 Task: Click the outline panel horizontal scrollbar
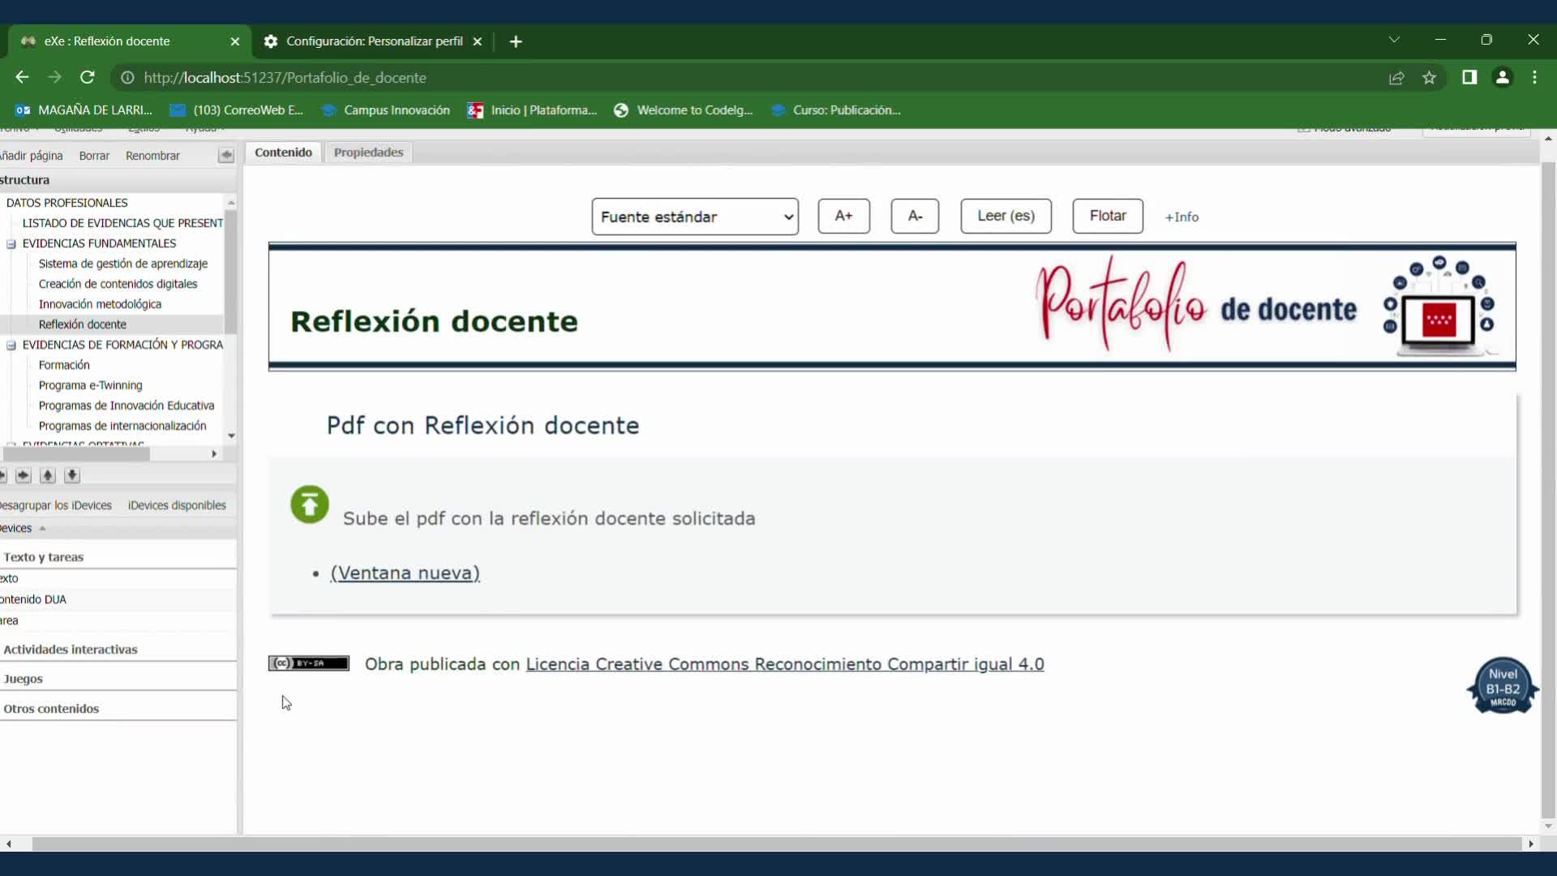coord(77,454)
